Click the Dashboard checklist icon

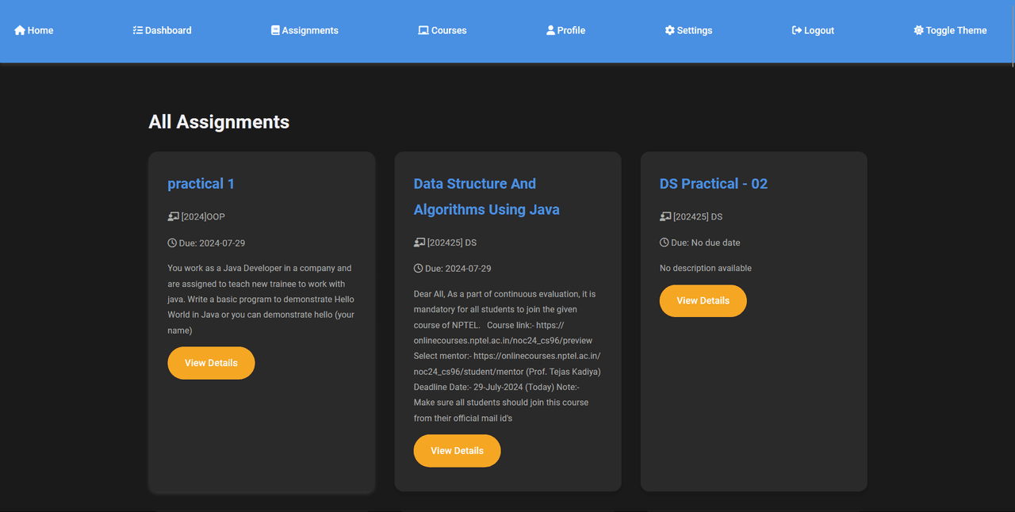coord(138,30)
